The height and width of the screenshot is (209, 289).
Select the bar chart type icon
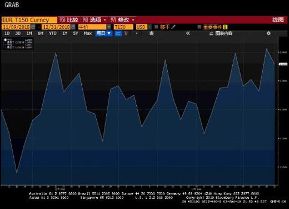pos(126,33)
